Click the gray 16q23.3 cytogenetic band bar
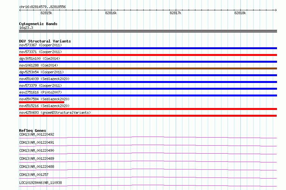Viewport: 286px width, 190px height. [x=148, y=31]
